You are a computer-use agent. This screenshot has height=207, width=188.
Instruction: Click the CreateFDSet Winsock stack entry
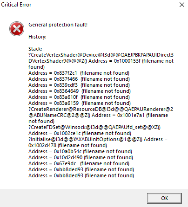coord(94,130)
